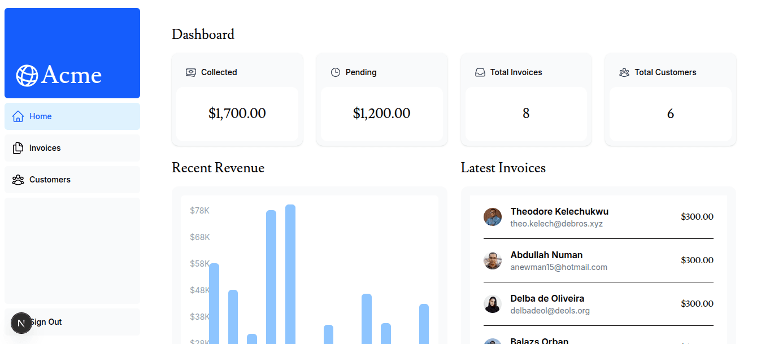Click the email delbadeol@deols.org

click(550, 311)
